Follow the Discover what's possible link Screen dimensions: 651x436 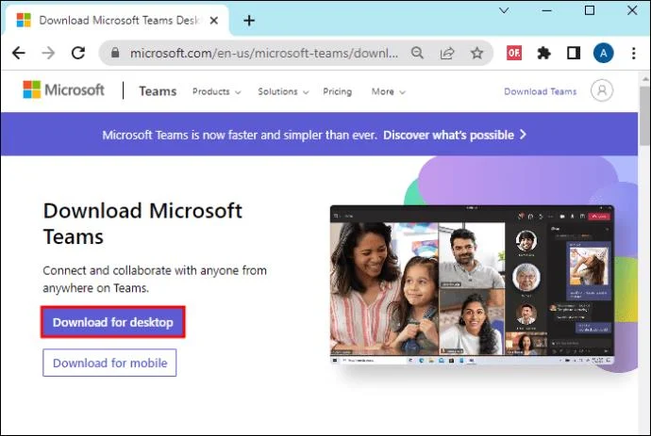(x=455, y=135)
